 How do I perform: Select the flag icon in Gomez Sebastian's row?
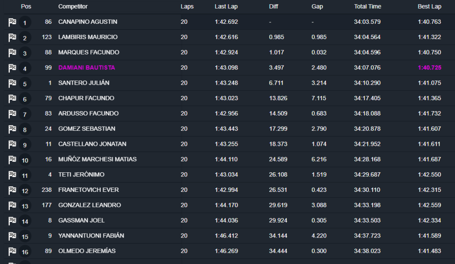pyautogui.click(x=12, y=129)
